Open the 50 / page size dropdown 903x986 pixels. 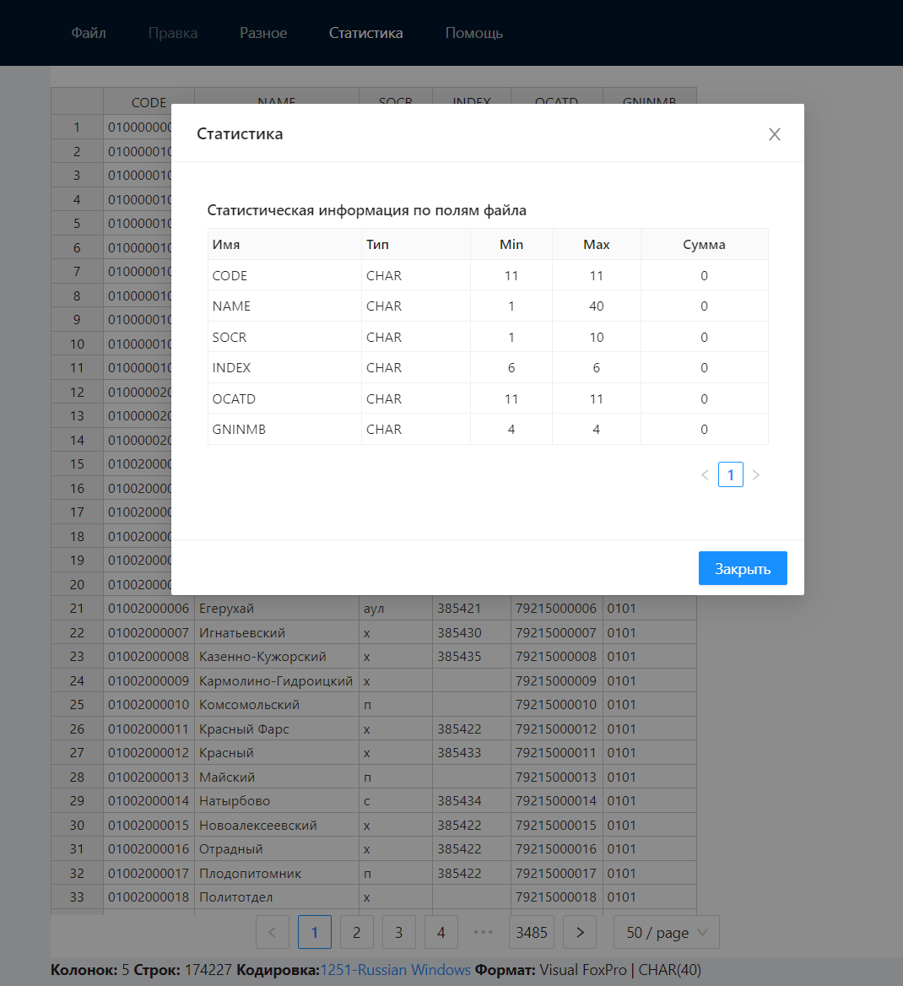pyautogui.click(x=666, y=932)
